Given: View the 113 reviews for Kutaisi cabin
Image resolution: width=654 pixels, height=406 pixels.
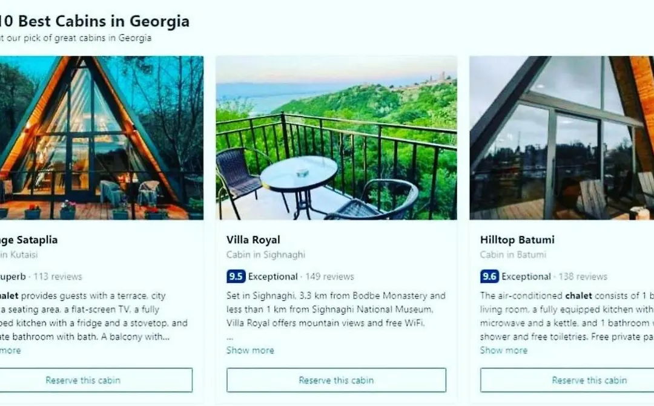Looking at the screenshot, I should [58, 277].
